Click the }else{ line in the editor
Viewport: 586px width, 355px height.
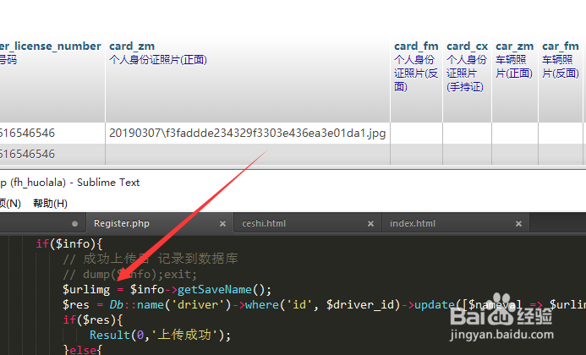[83, 350]
